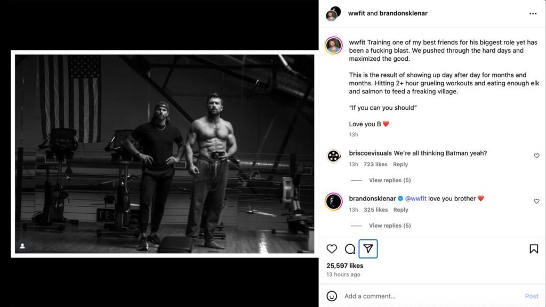Reply to brandonsklenar's comment
Viewport: 546px width, 307px height.
(400, 210)
